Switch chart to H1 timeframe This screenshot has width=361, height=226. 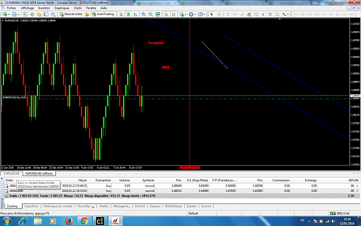pos(323,14)
